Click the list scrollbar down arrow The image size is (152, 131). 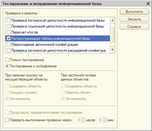tap(113, 50)
